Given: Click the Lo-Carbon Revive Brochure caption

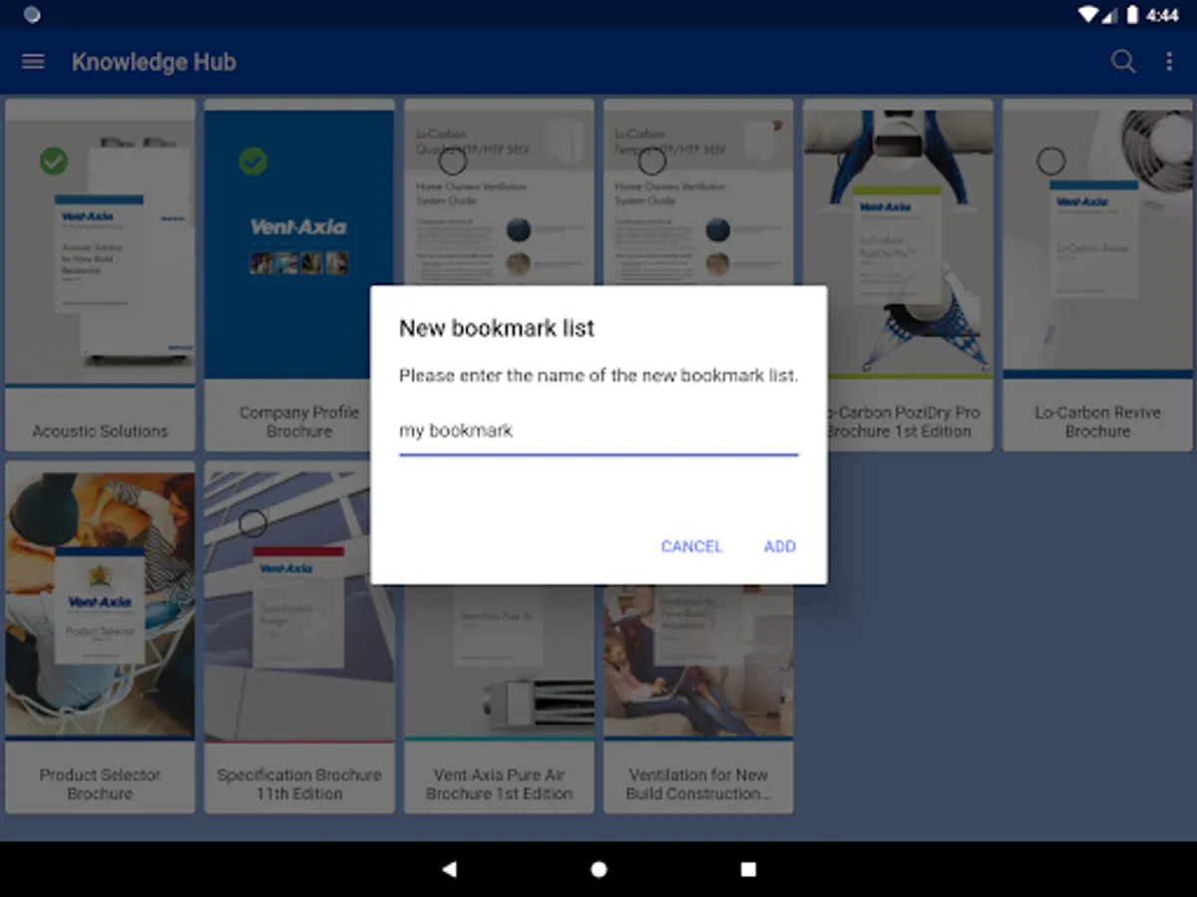Looking at the screenshot, I should click(1097, 422).
